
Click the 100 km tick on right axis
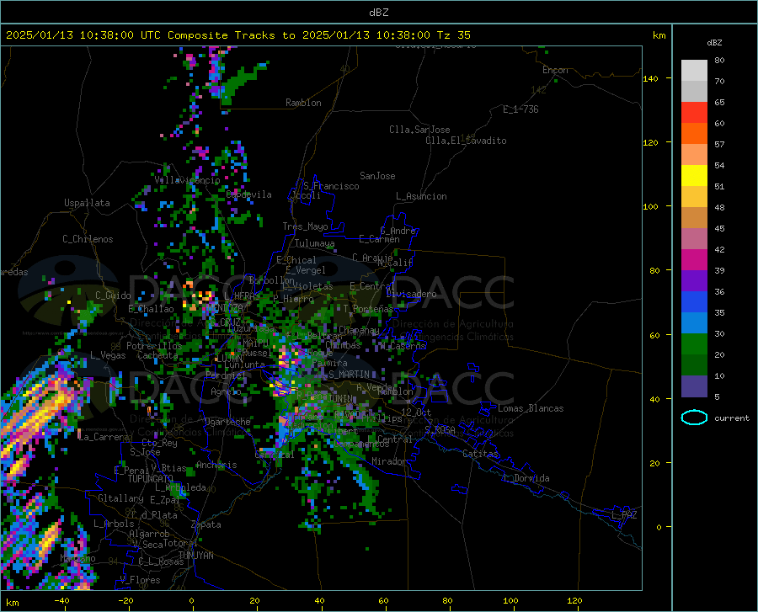(x=650, y=206)
